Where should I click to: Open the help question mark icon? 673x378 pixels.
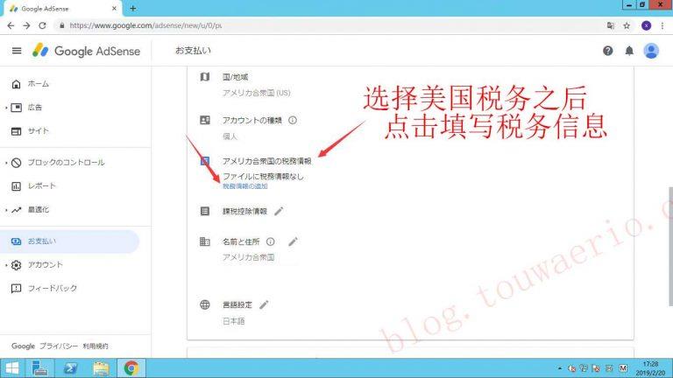point(608,51)
